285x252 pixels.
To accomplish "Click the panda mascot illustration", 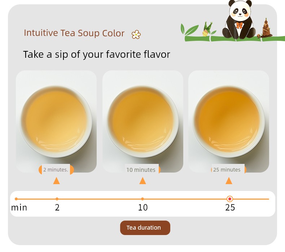I will [x=239, y=19].
